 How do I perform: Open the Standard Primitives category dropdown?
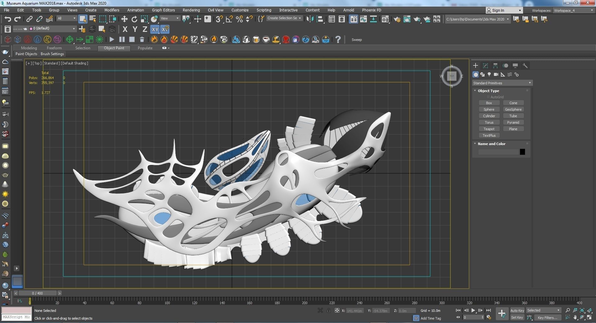502,83
